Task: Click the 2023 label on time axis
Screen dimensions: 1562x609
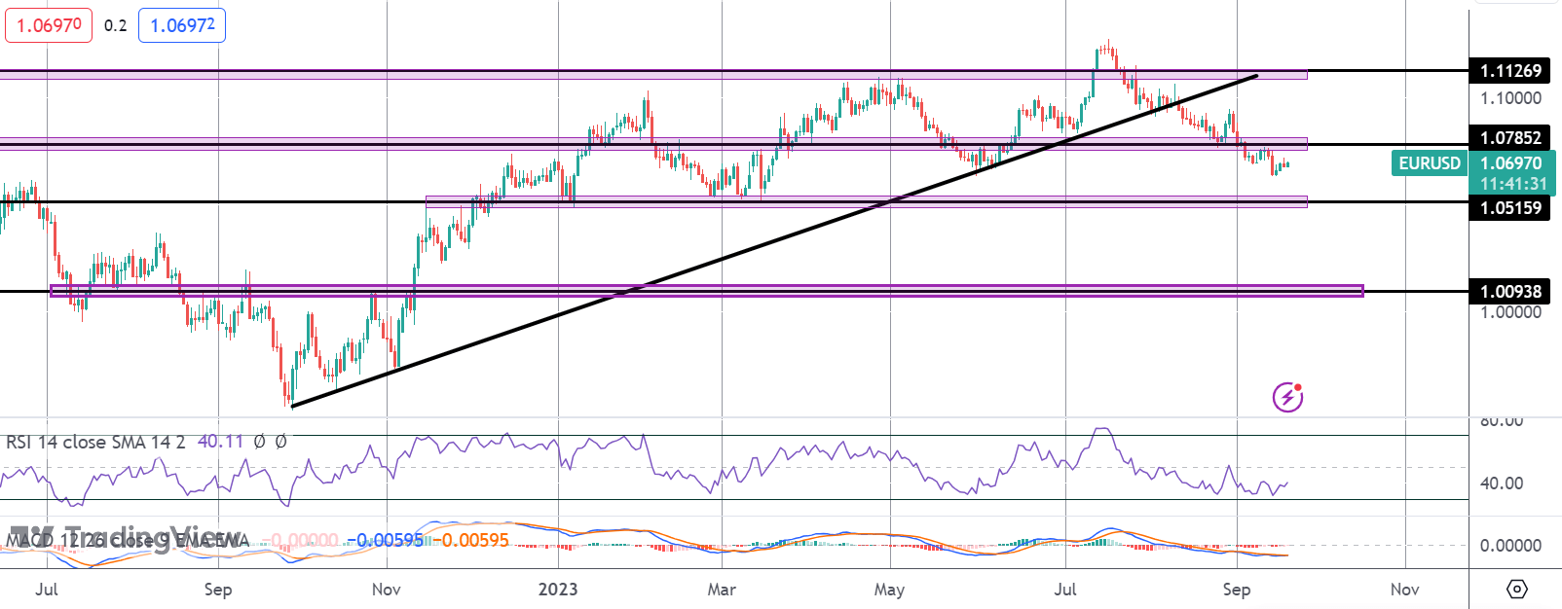Action: coord(559,590)
